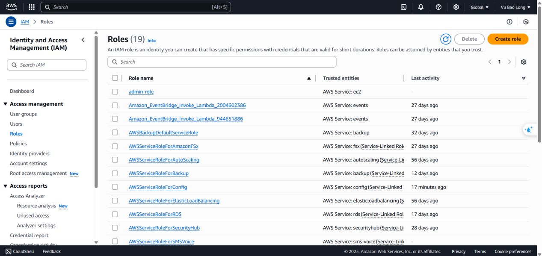Open the notifications bell

(x=421, y=7)
